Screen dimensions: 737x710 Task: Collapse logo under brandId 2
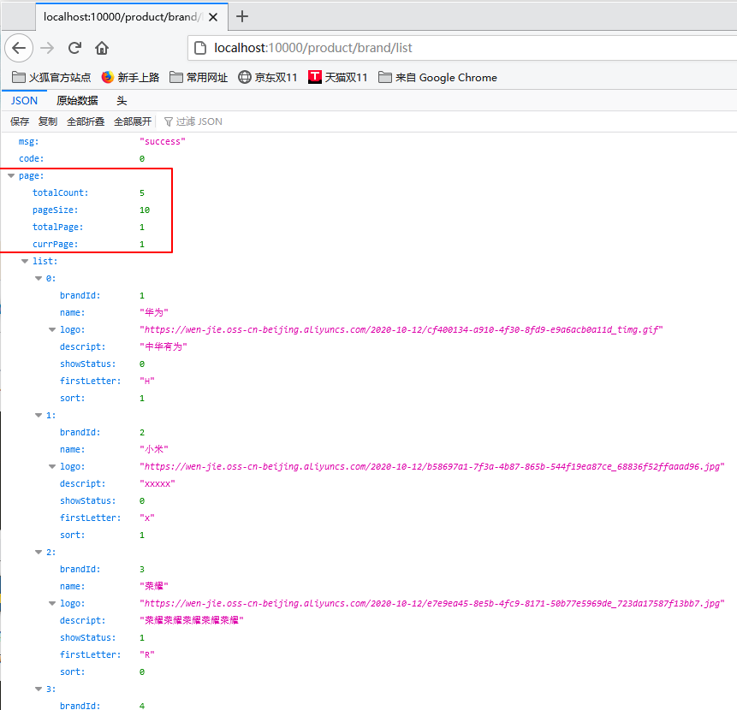click(52, 466)
